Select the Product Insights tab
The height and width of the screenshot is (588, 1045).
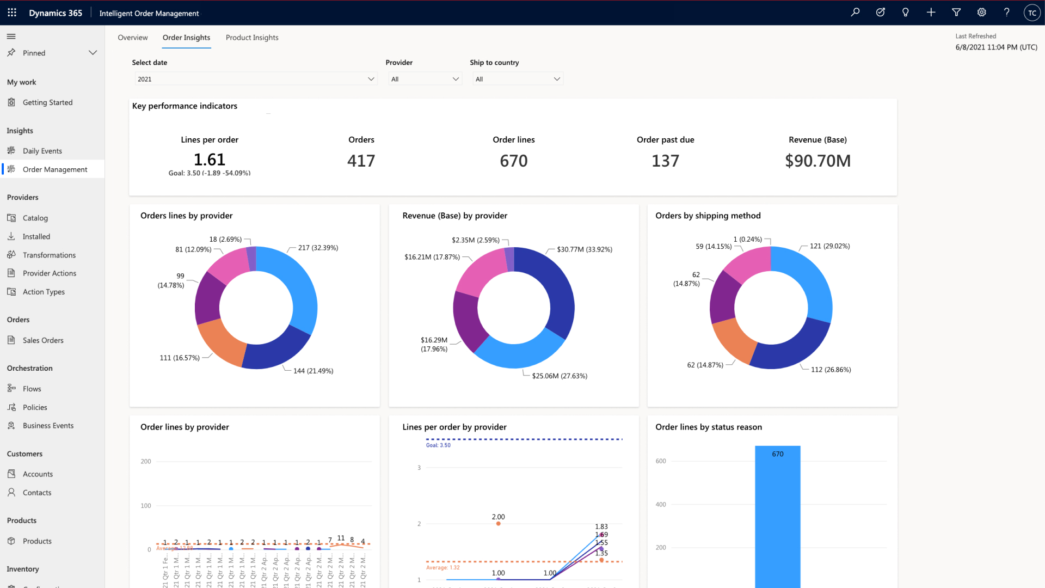pyautogui.click(x=252, y=38)
